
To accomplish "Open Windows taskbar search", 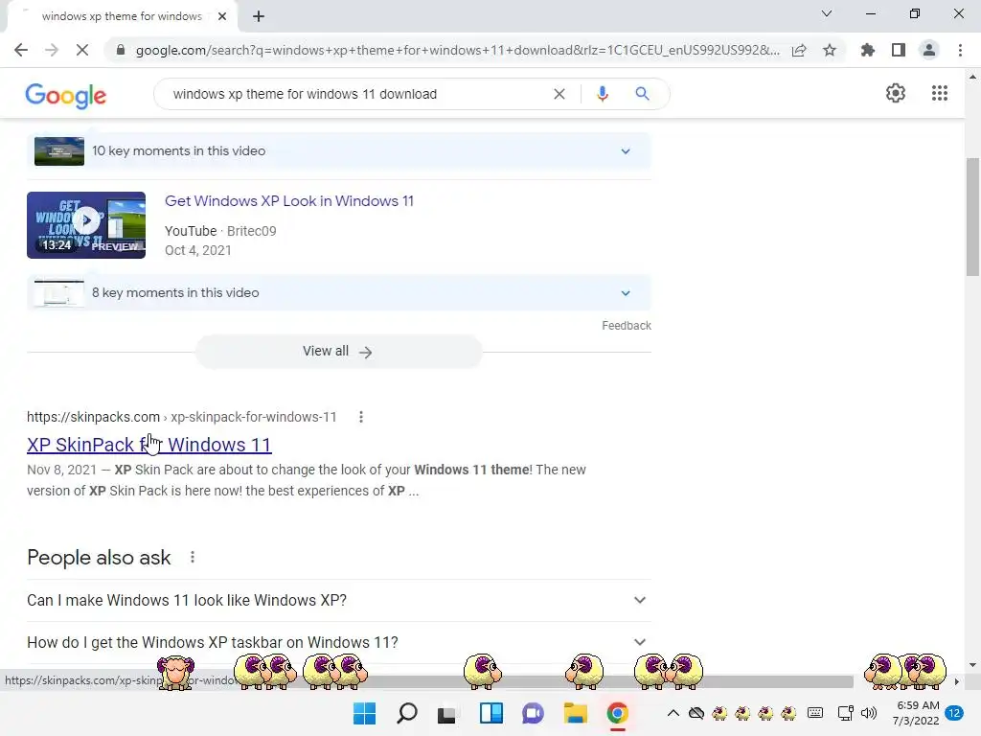I will tap(407, 713).
